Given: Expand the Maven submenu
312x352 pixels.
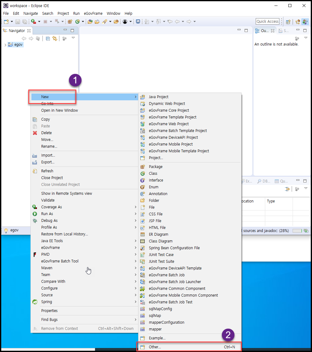Looking at the screenshot, I should [x=84, y=268].
